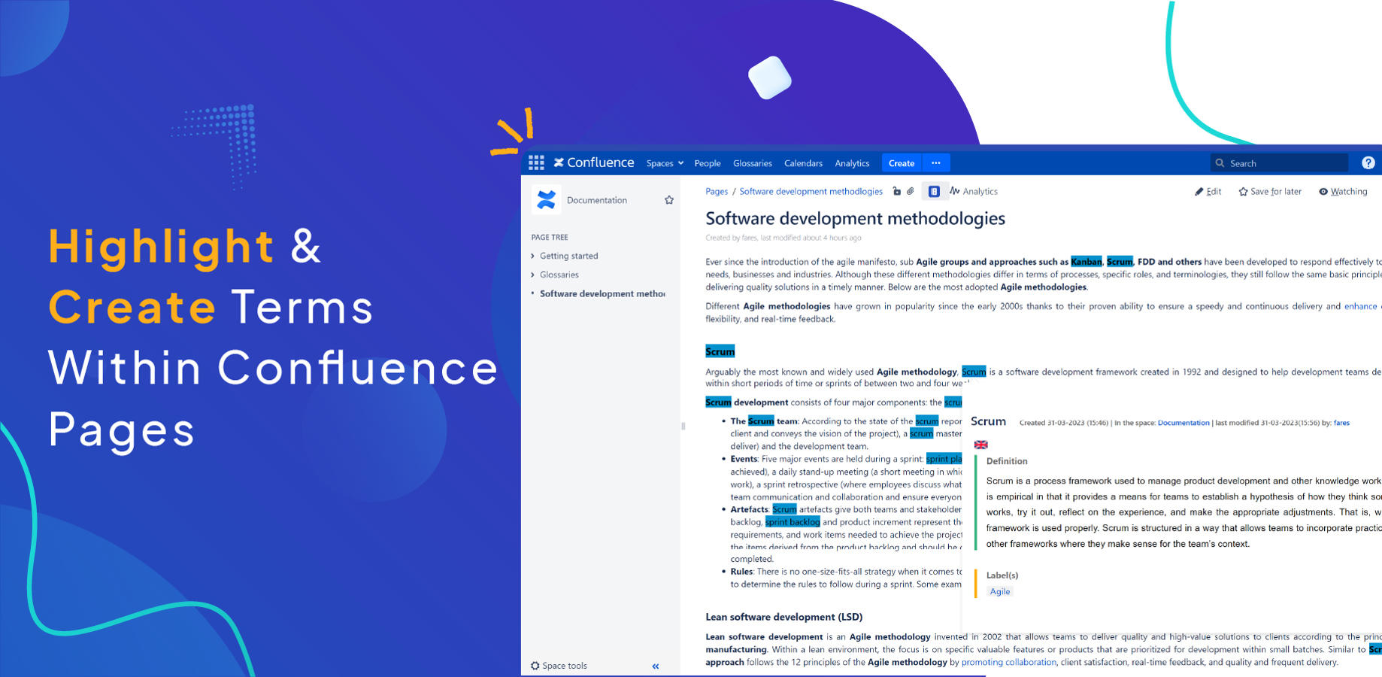Viewport: 1382px width, 677px height.
Task: Click the page restrictions lock icon
Action: (x=896, y=191)
